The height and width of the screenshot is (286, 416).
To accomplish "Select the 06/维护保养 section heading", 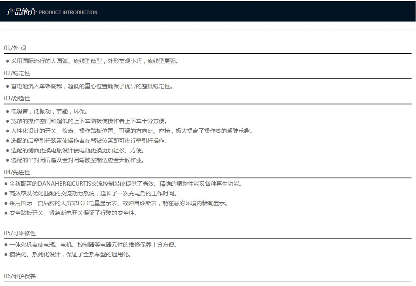I will tap(20, 276).
